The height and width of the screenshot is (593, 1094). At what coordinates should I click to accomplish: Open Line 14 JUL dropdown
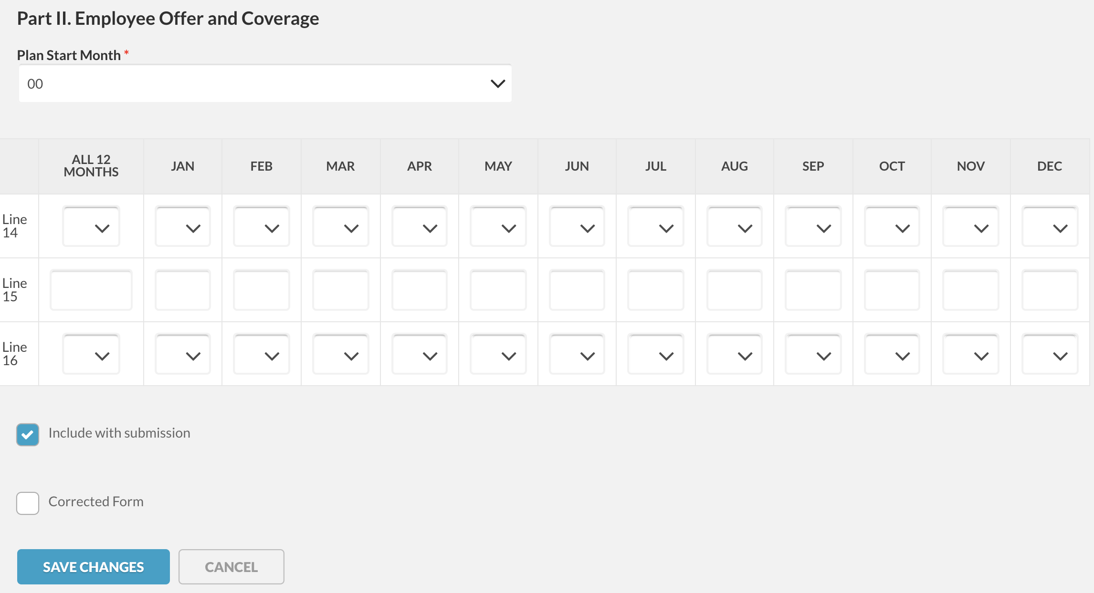click(655, 226)
